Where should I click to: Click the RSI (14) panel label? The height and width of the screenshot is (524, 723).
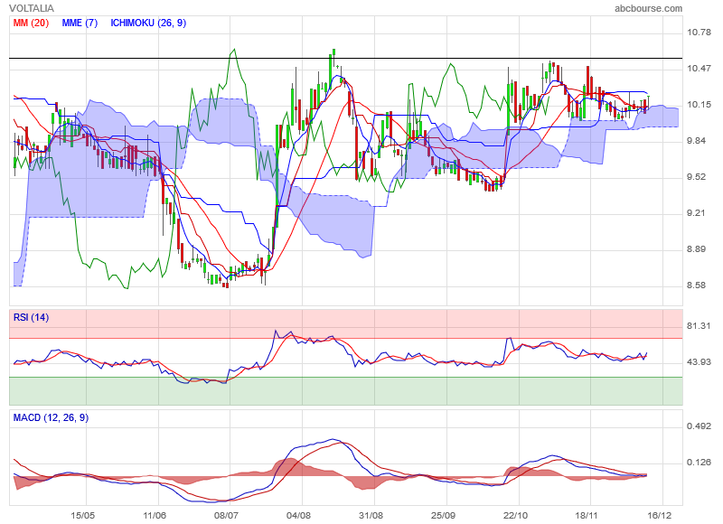click(31, 317)
